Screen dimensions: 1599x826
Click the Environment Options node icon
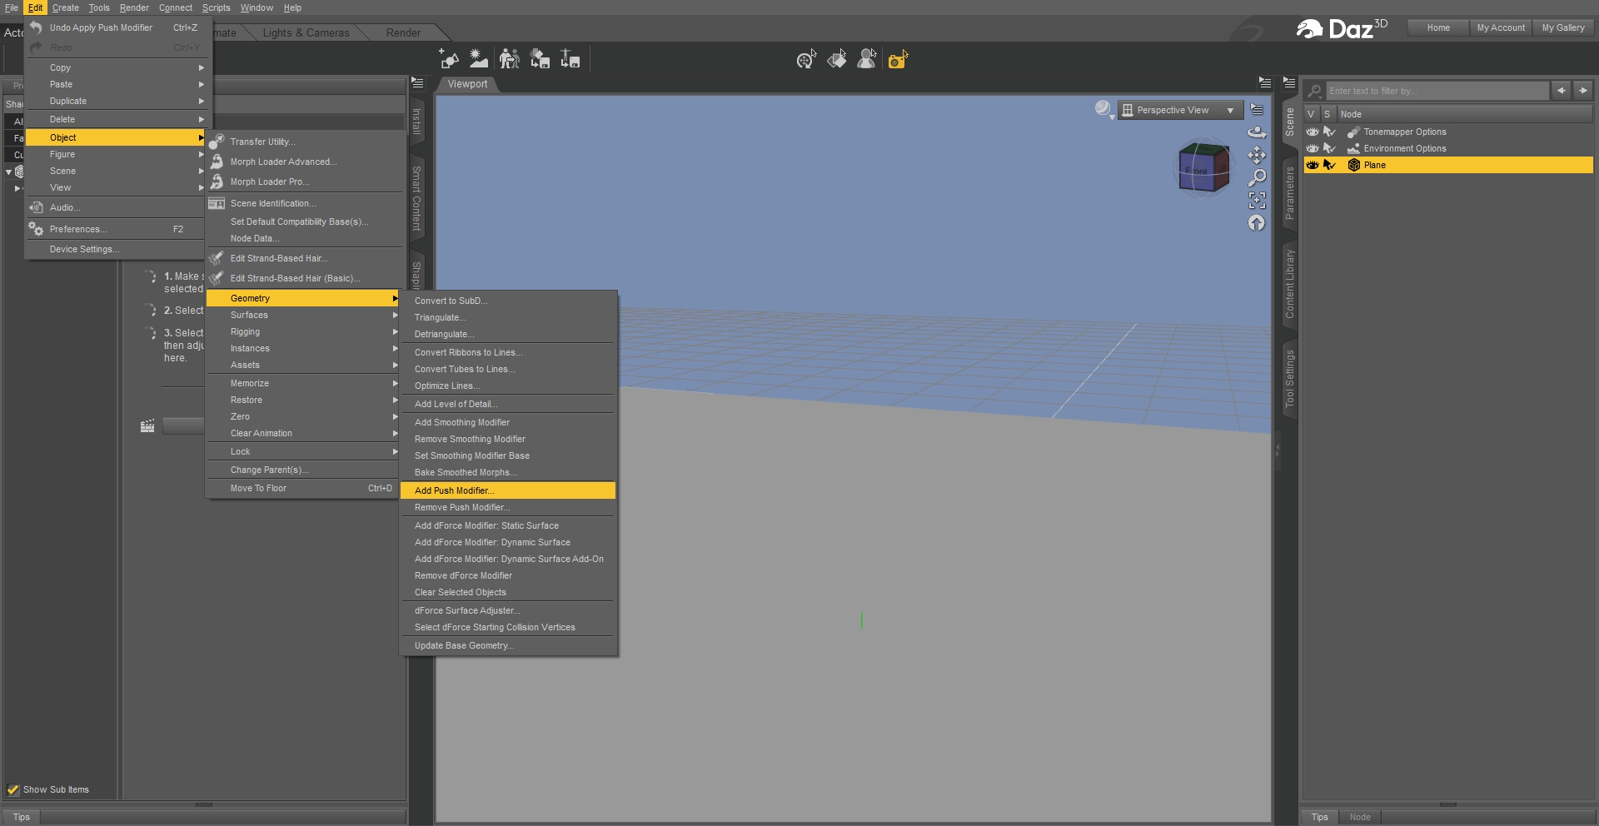[1354, 148]
